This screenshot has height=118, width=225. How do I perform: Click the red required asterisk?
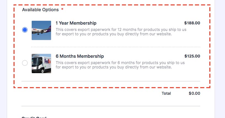62,10
